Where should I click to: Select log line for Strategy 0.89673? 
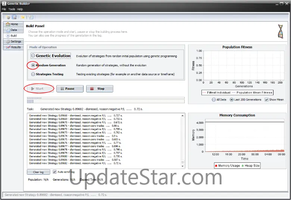(76, 133)
